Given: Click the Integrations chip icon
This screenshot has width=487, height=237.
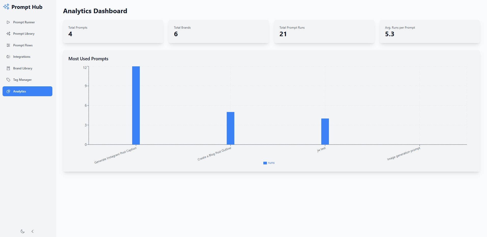Looking at the screenshot, I should click(8, 57).
